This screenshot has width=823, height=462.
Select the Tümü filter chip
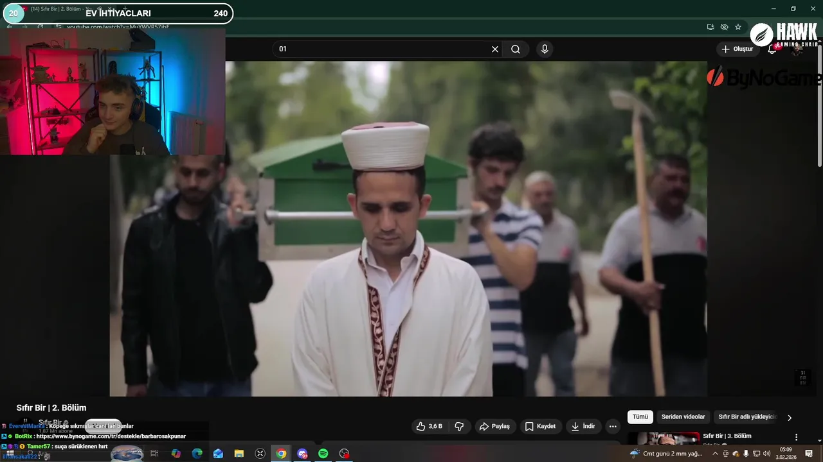(x=640, y=417)
